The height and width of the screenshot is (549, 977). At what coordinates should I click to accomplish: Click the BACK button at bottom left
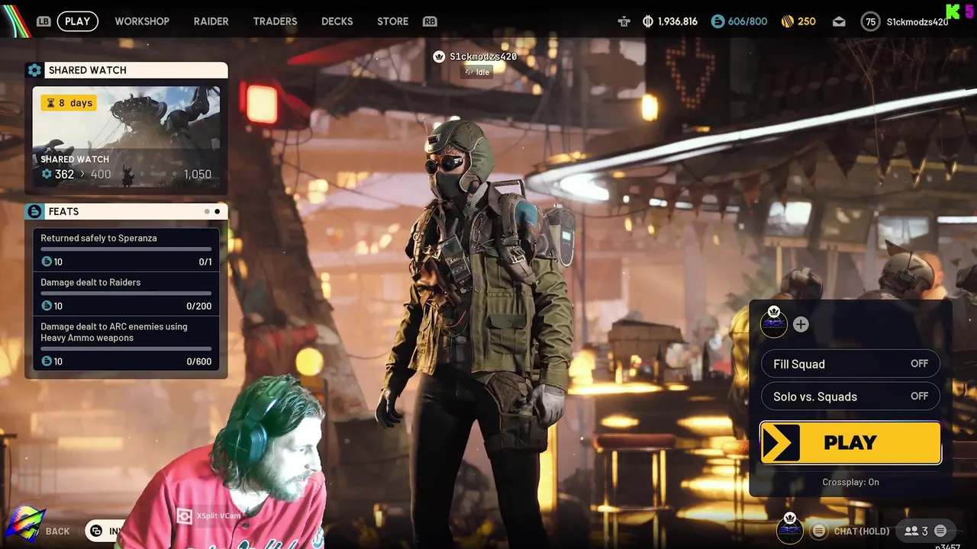click(57, 531)
